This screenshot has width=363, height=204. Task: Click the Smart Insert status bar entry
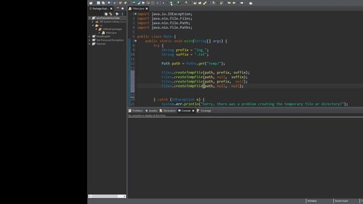tap(341, 201)
